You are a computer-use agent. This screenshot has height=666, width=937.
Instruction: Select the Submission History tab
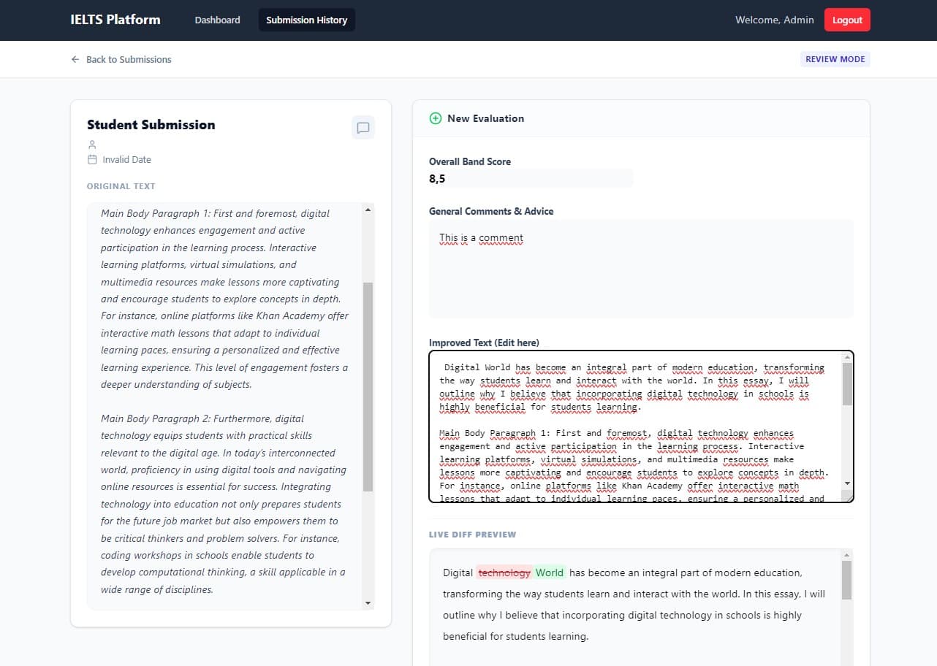pyautogui.click(x=306, y=20)
